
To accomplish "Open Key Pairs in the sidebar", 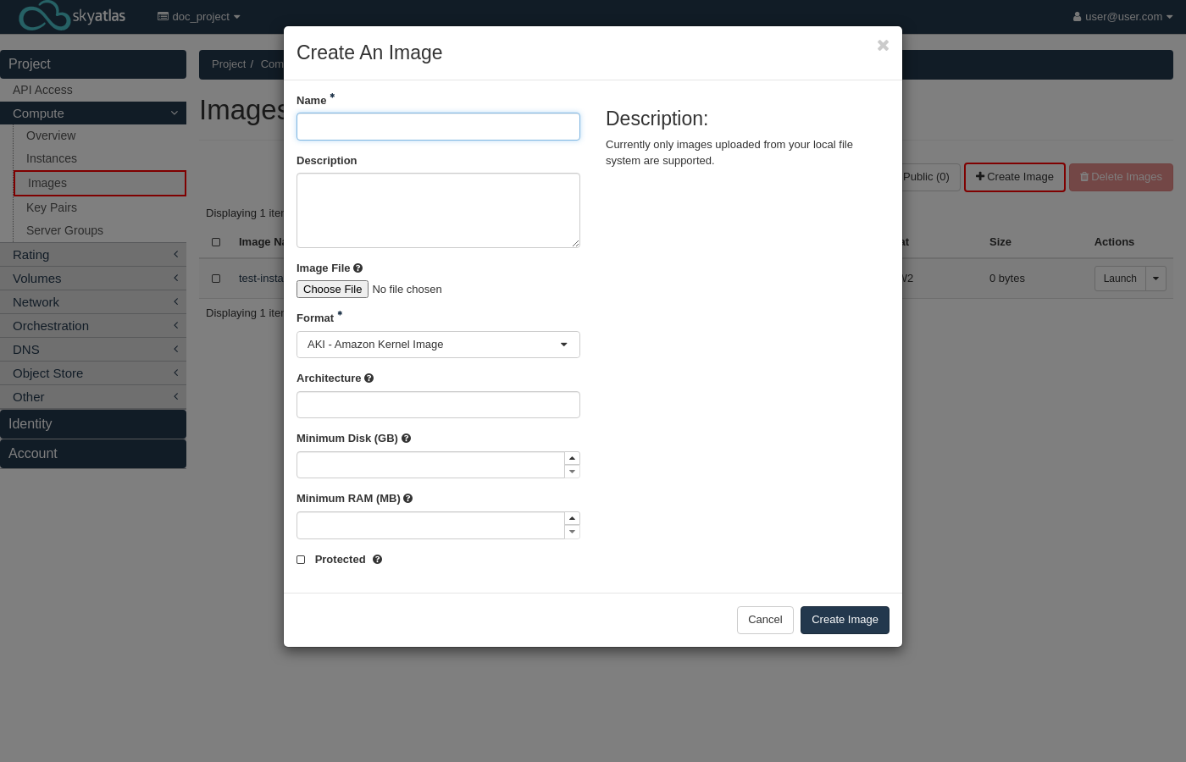I will pyautogui.click(x=52, y=207).
